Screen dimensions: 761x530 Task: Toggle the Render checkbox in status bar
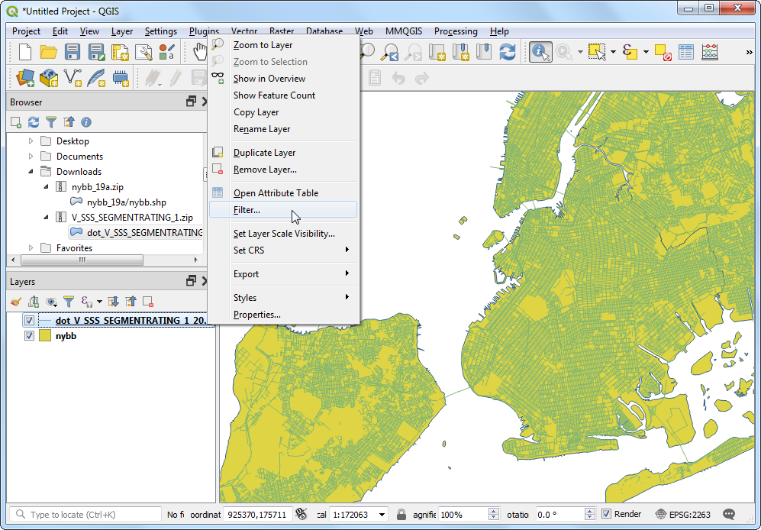606,514
